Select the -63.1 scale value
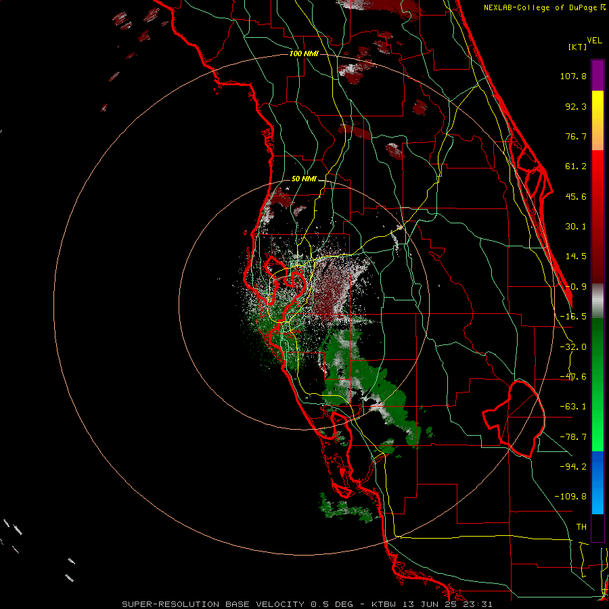The height and width of the screenshot is (609, 609). pos(573,407)
